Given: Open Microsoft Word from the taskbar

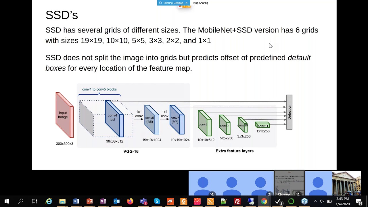Looking at the screenshot, I should pos(76,202).
